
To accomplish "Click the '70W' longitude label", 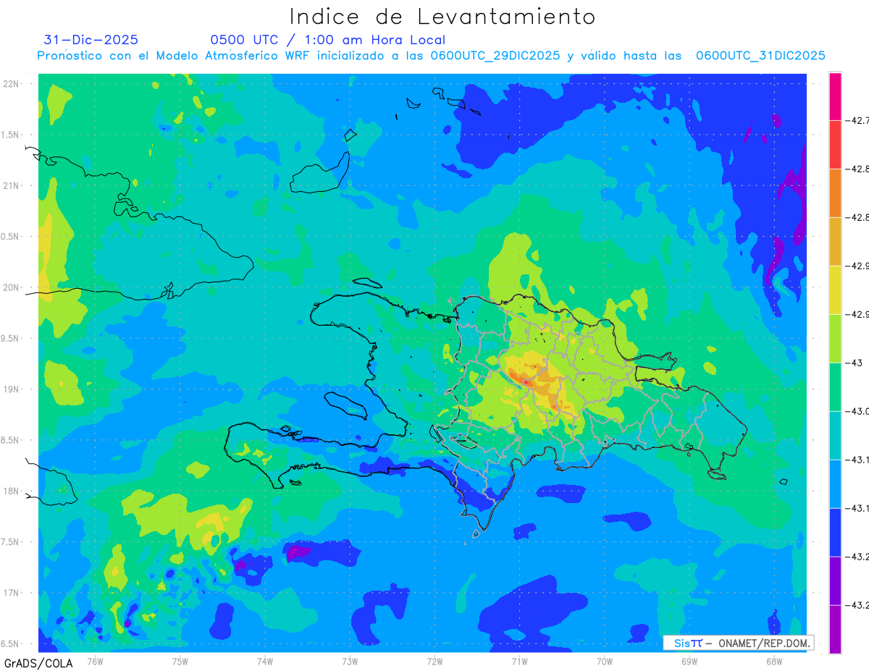I will [x=605, y=661].
